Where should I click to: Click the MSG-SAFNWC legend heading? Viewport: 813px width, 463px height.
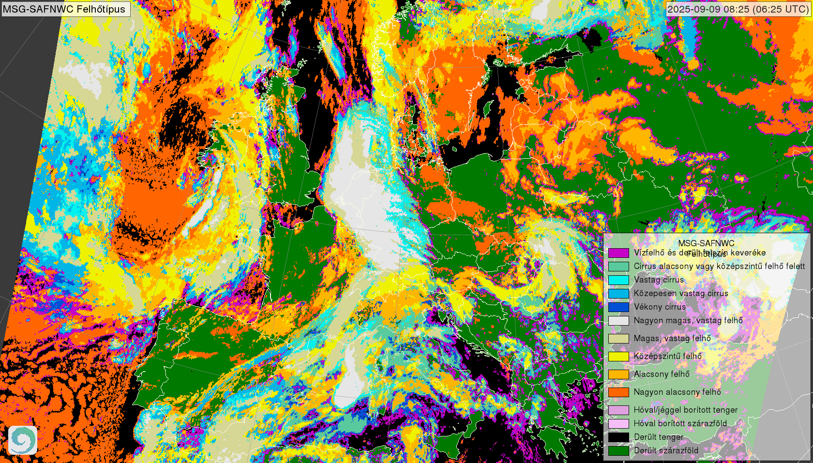[x=706, y=243]
